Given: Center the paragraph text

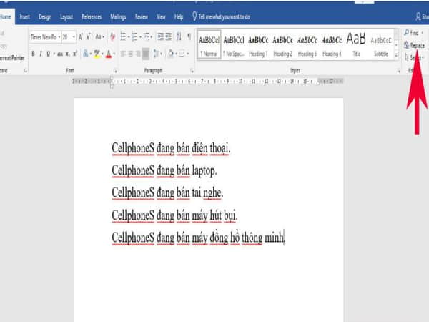Looking at the screenshot, I should coord(131,54).
